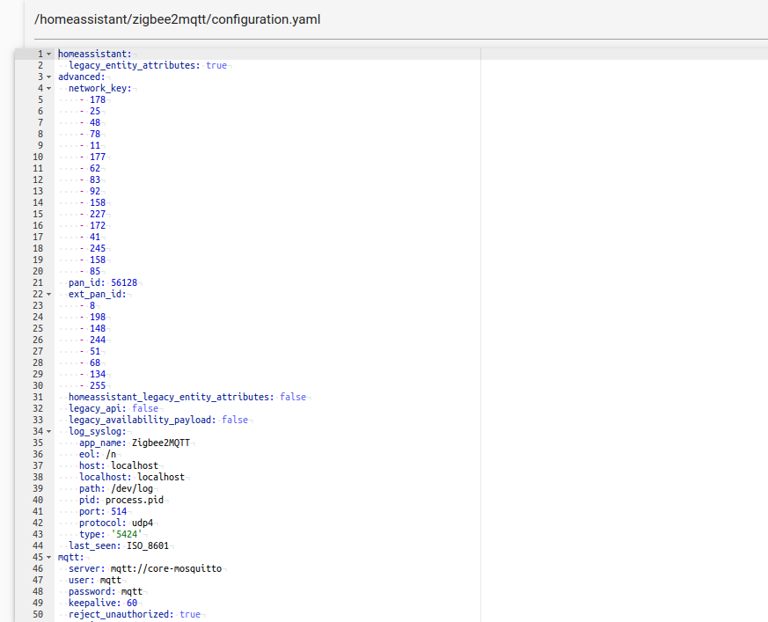Click the value 11 on line 9
768x622 pixels.
(95, 145)
